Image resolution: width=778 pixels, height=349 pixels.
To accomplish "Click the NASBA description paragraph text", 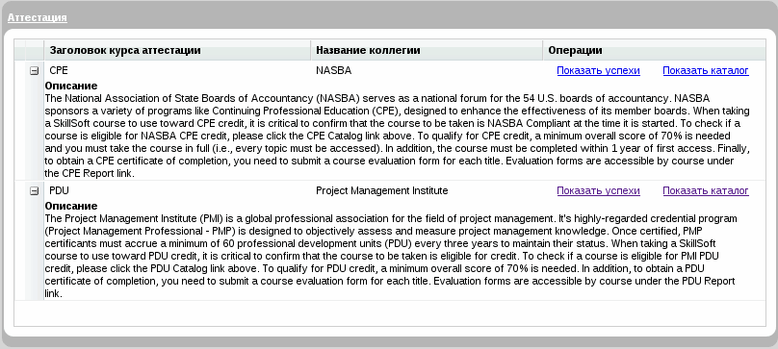I will (397, 136).
